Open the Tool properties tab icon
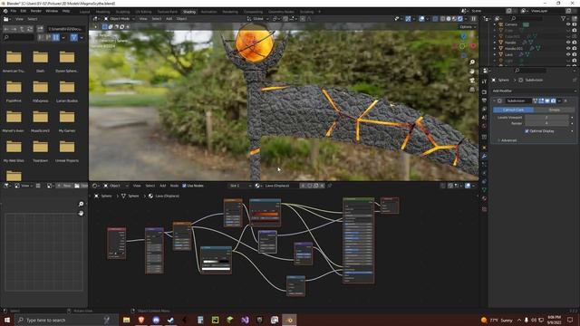 click(484, 82)
